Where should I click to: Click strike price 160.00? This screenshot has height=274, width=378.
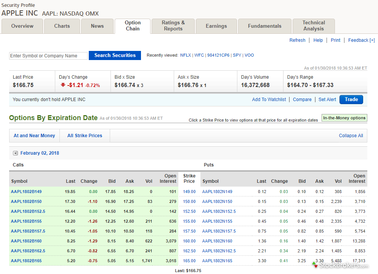[189, 241]
